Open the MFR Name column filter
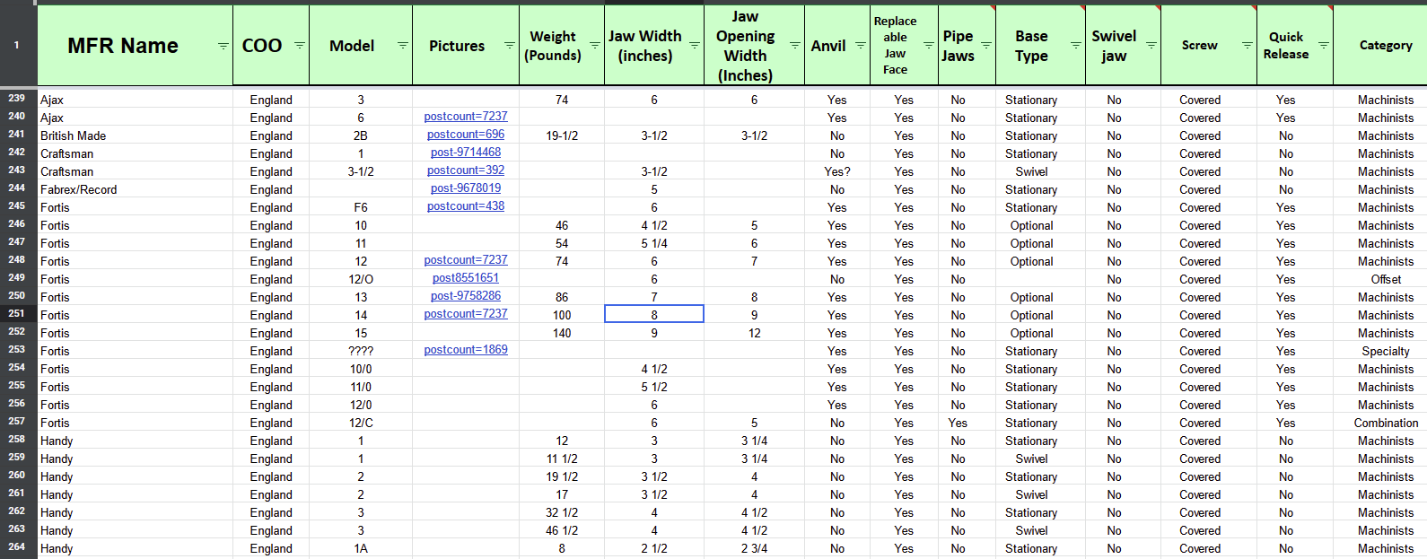 click(x=223, y=46)
